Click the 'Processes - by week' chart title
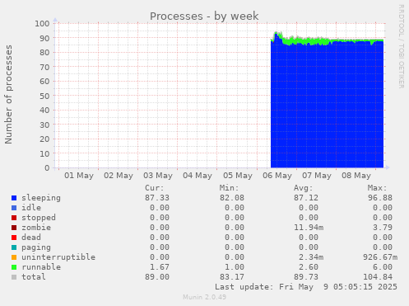409x306 pixels. [x=204, y=16]
